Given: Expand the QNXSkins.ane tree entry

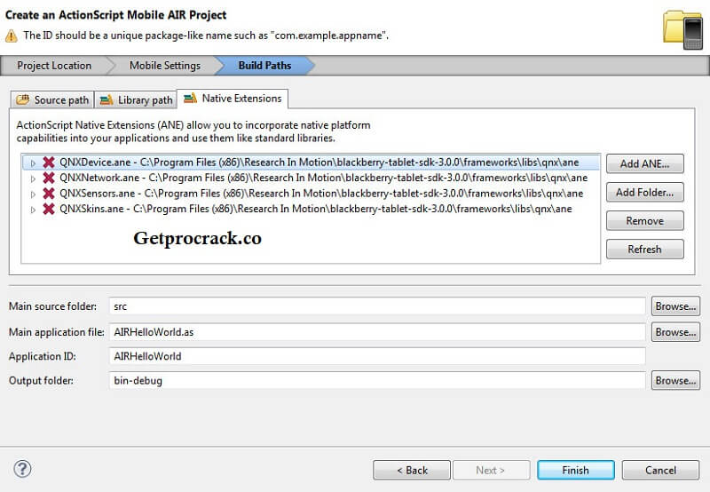Looking at the screenshot, I should [x=33, y=210].
